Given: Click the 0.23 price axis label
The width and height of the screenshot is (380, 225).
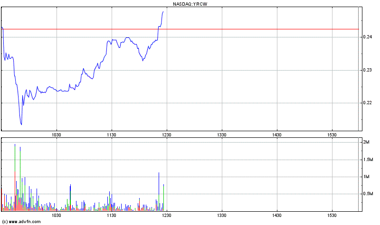Looking at the screenshot, I should pyautogui.click(x=367, y=70).
